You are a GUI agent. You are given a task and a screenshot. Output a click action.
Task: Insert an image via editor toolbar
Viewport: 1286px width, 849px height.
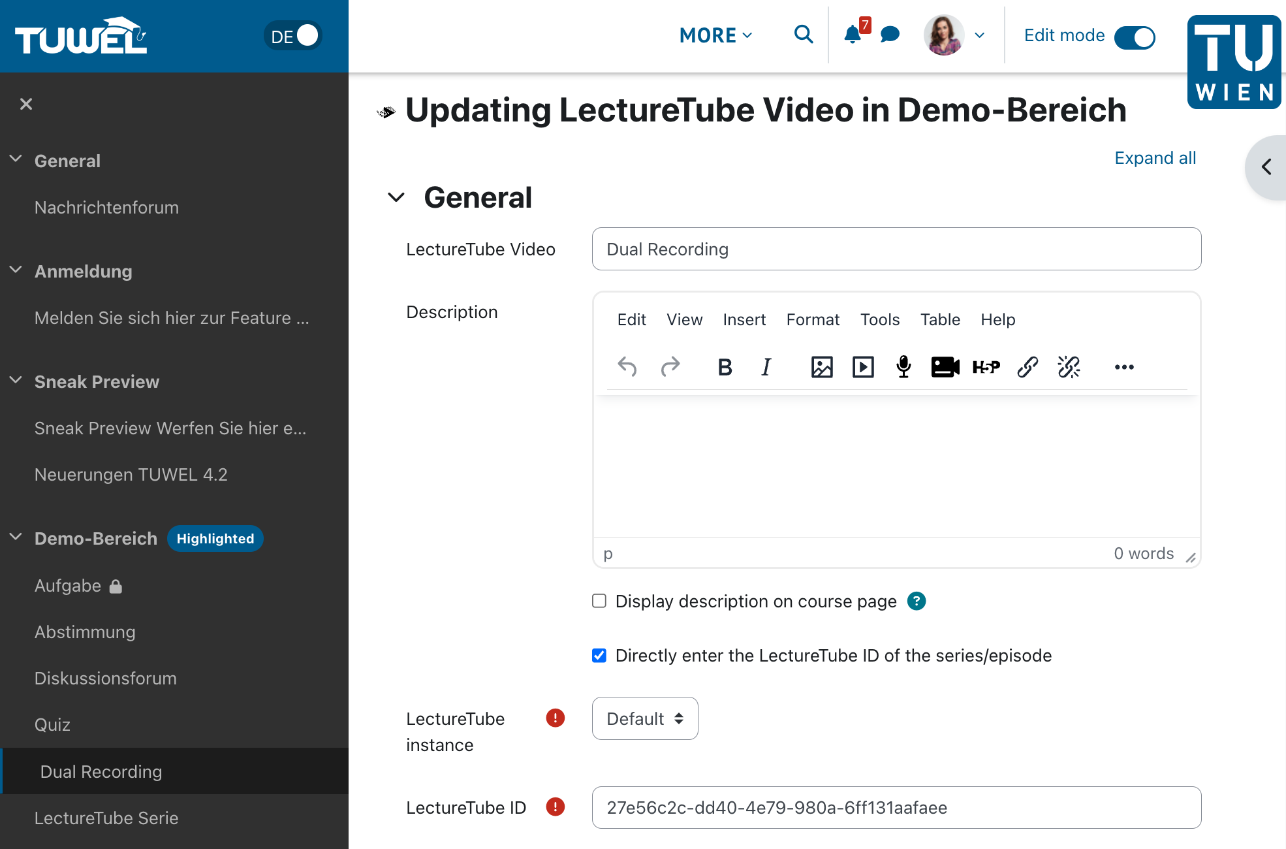822,367
